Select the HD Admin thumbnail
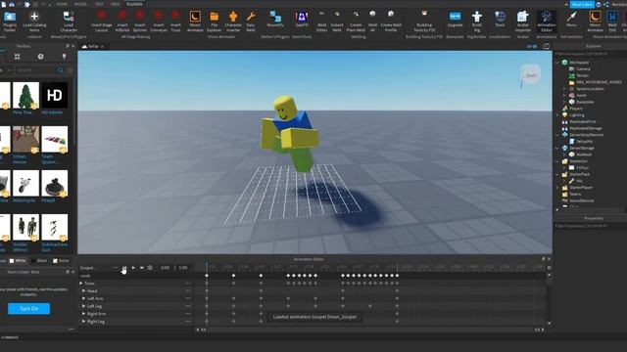 click(x=55, y=96)
